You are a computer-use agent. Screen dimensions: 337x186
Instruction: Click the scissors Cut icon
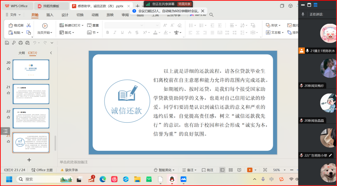[29, 25]
